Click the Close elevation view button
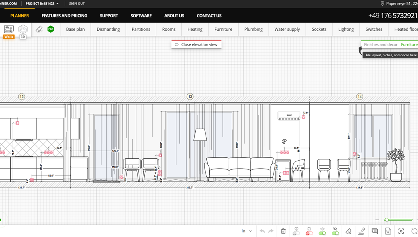The width and height of the screenshot is (418, 237). [196, 44]
